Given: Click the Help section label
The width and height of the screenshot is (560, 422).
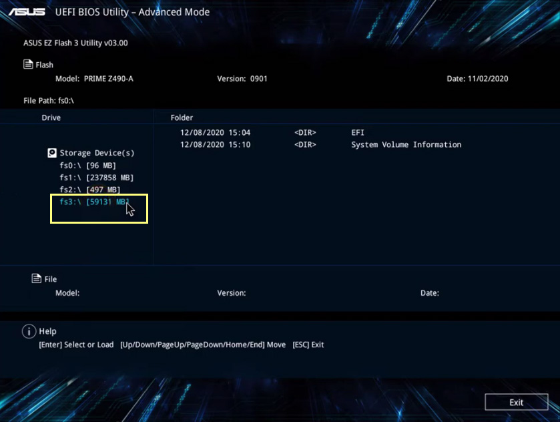Looking at the screenshot, I should point(47,331).
